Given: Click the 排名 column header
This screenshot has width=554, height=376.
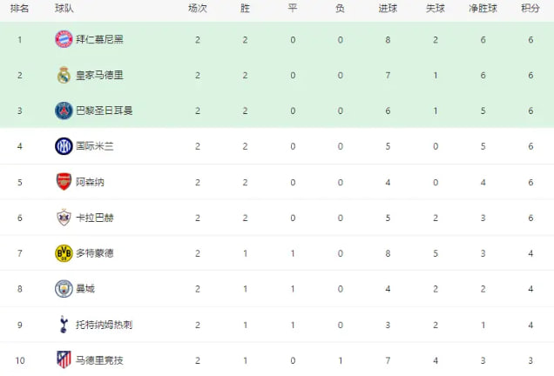Looking at the screenshot, I should tap(20, 8).
